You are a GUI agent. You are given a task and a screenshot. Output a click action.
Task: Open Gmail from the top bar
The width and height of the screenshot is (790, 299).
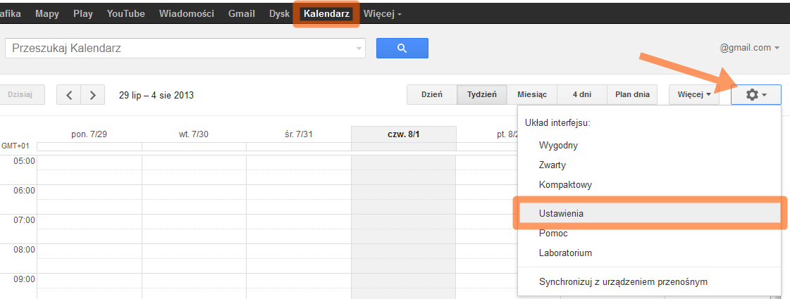(242, 13)
